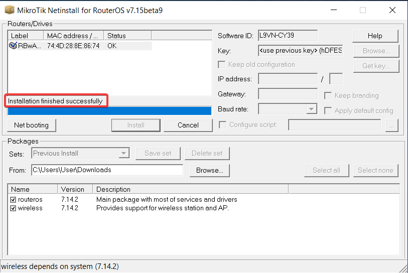Expand the Sets dropdown showing Previous Install
This screenshot has width=408, height=273.
[124, 153]
